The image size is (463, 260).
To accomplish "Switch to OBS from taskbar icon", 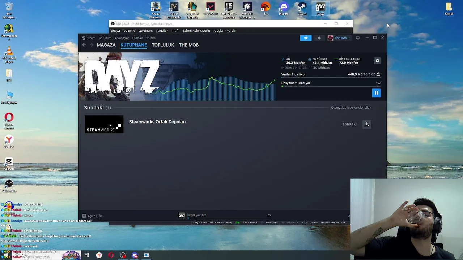I will click(123, 255).
